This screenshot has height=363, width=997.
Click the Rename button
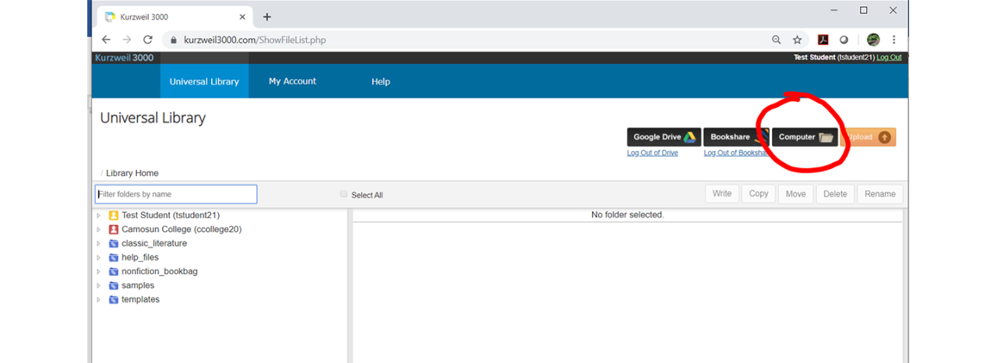coord(880,194)
